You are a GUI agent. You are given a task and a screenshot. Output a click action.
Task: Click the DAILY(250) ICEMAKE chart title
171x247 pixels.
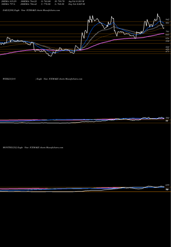tap(31, 10)
